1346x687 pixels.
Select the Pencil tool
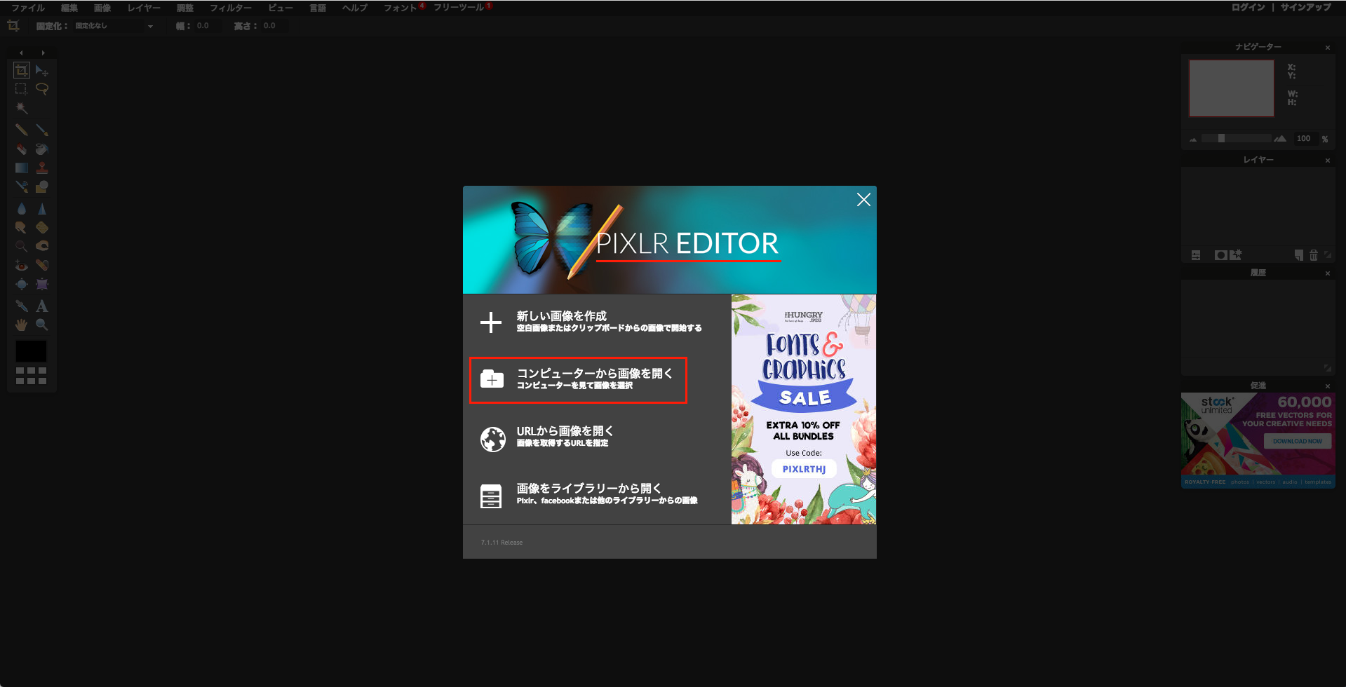(22, 130)
